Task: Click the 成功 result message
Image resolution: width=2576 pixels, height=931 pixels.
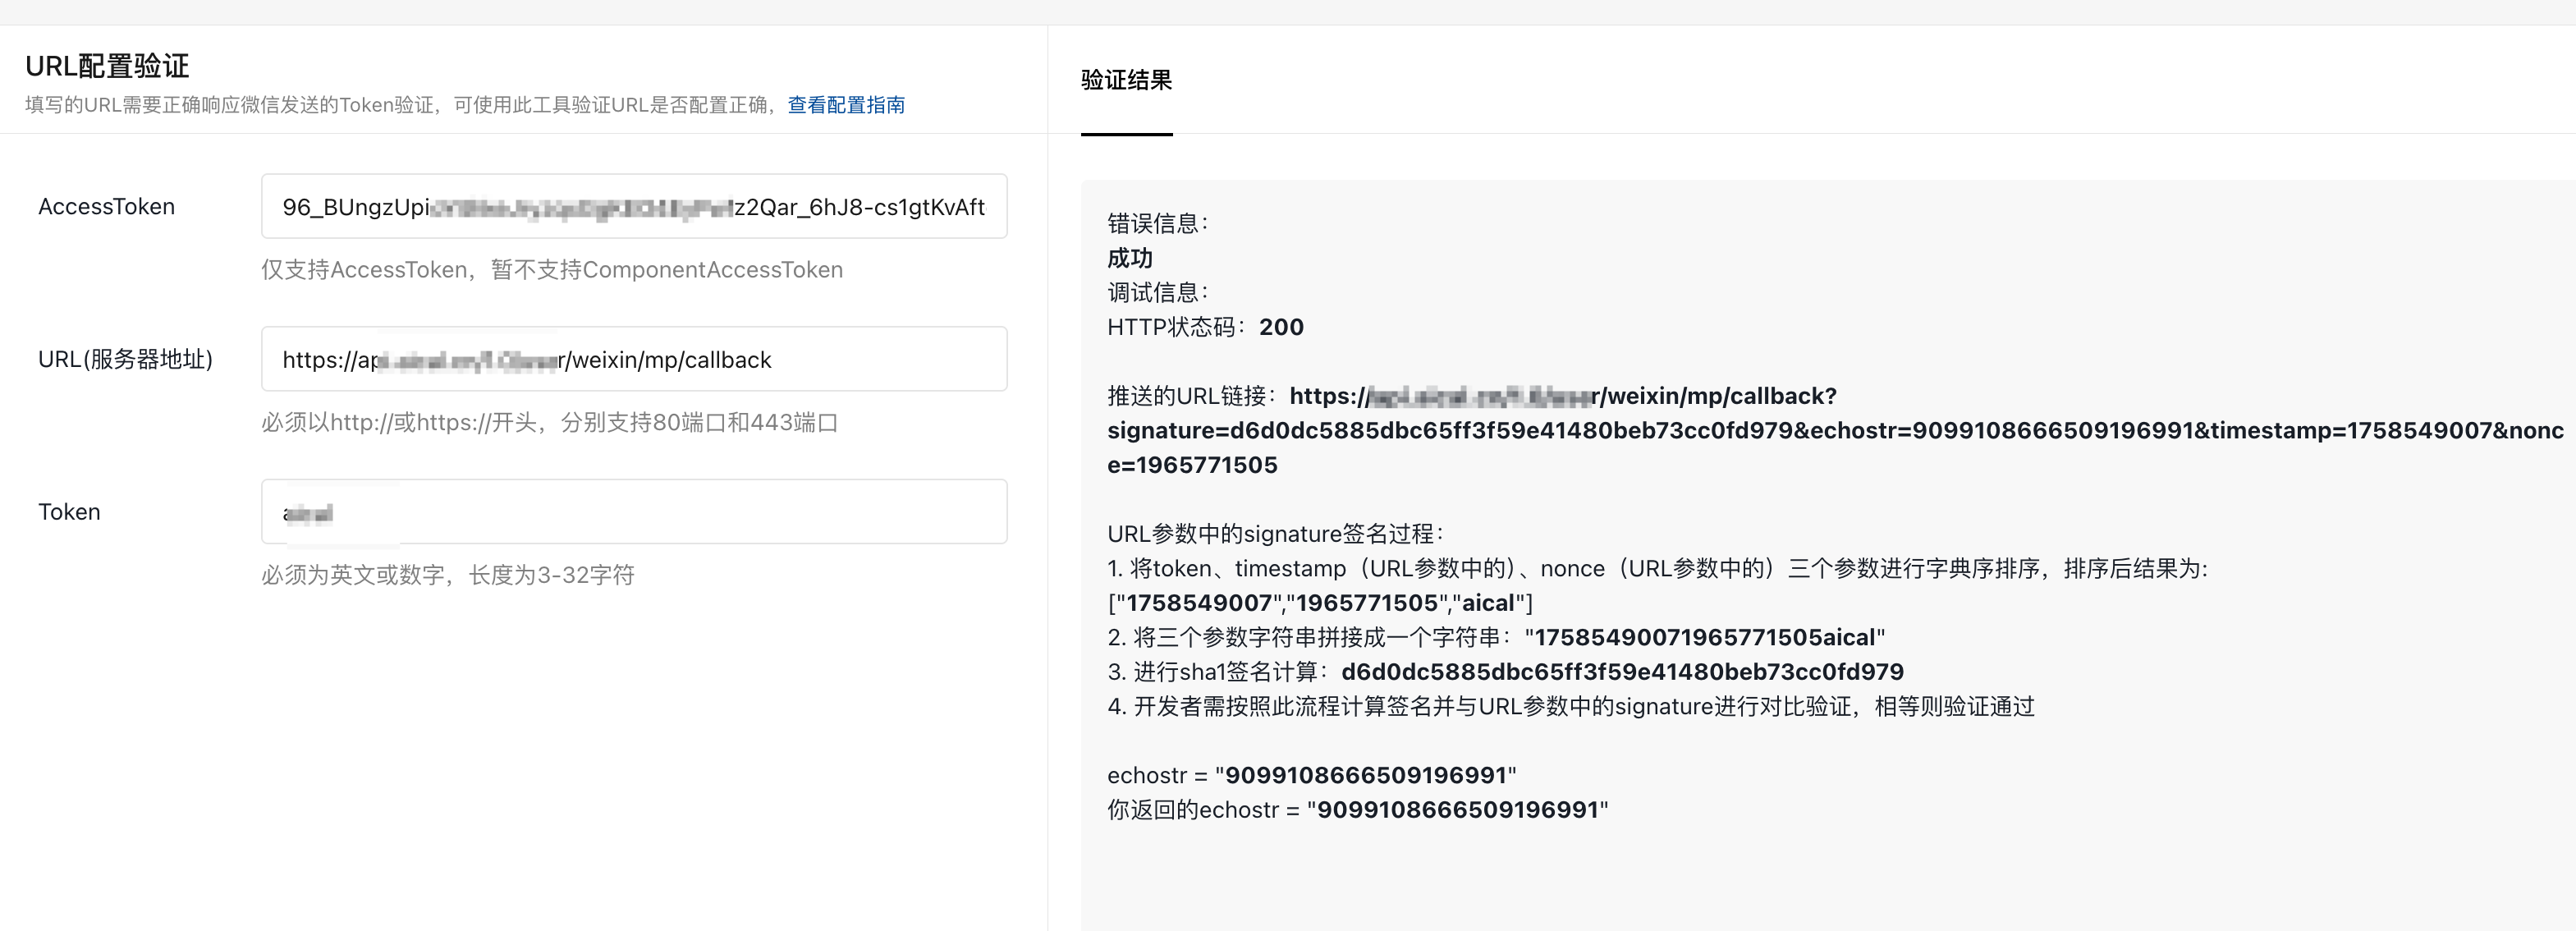Action: 1129,258
